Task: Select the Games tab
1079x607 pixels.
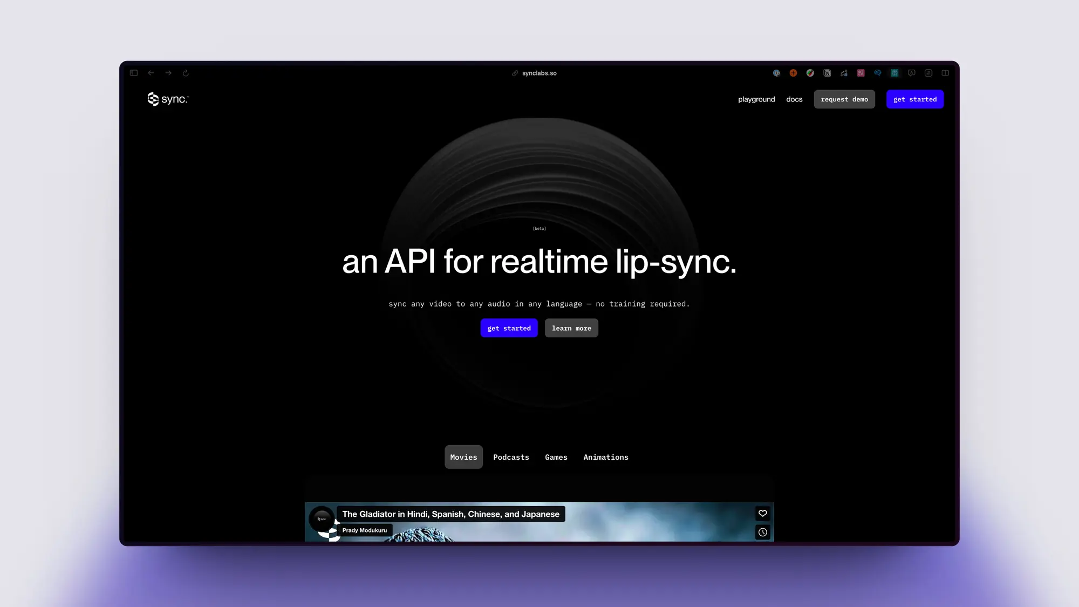Action: (x=556, y=457)
